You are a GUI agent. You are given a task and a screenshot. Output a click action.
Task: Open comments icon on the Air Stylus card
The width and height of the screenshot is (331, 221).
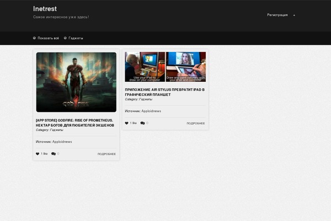point(142,123)
